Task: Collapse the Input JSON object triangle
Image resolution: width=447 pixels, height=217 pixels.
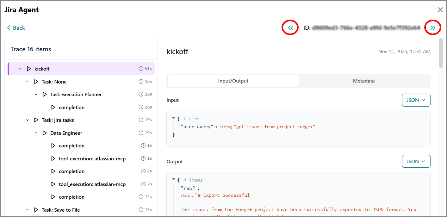Action: [173, 118]
